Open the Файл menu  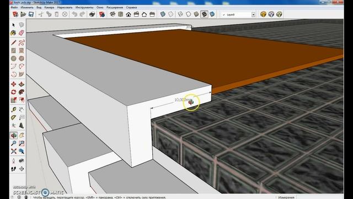(x=14, y=7)
